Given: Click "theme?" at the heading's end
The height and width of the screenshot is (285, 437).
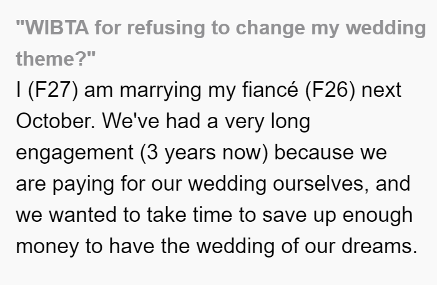Looking at the screenshot, I should pyautogui.click(x=52, y=59).
